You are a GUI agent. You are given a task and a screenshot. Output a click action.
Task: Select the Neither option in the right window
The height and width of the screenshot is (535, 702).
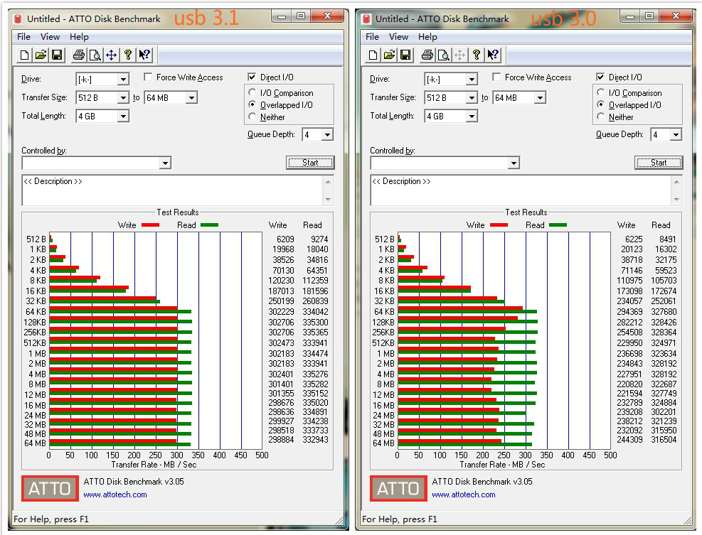601,117
